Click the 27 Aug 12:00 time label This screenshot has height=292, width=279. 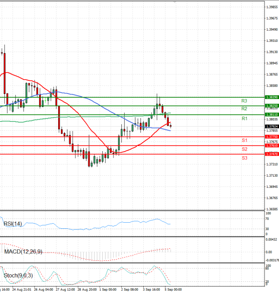click(x=65, y=289)
